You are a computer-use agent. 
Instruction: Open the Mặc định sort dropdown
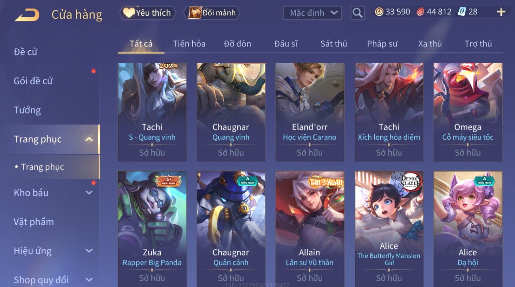click(312, 13)
